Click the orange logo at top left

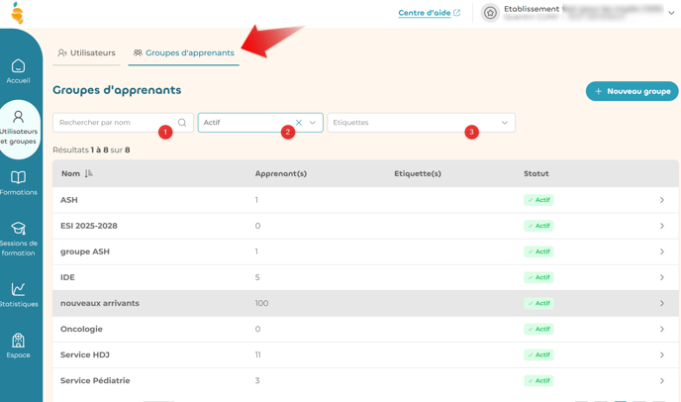[17, 13]
